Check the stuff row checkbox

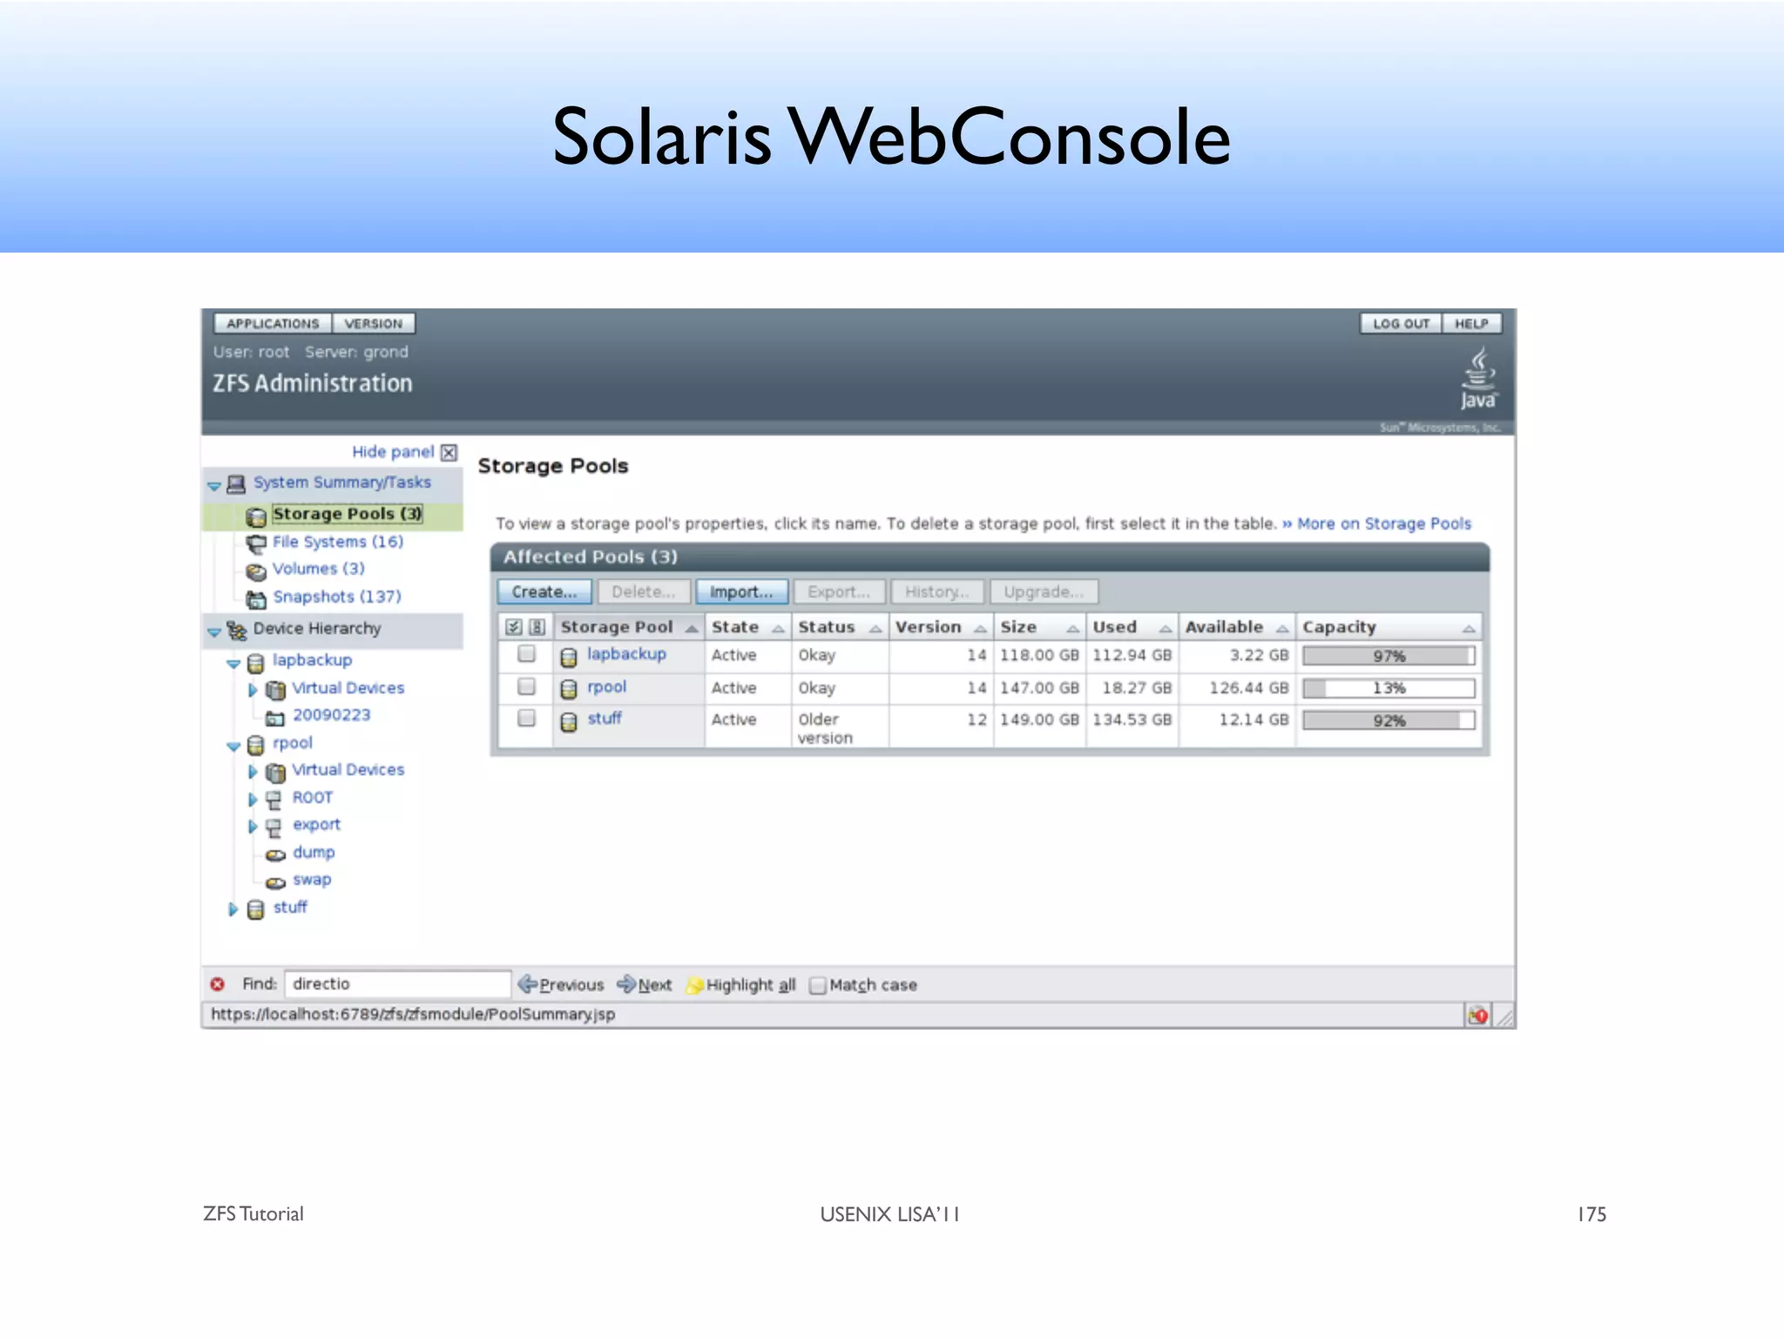click(x=526, y=719)
